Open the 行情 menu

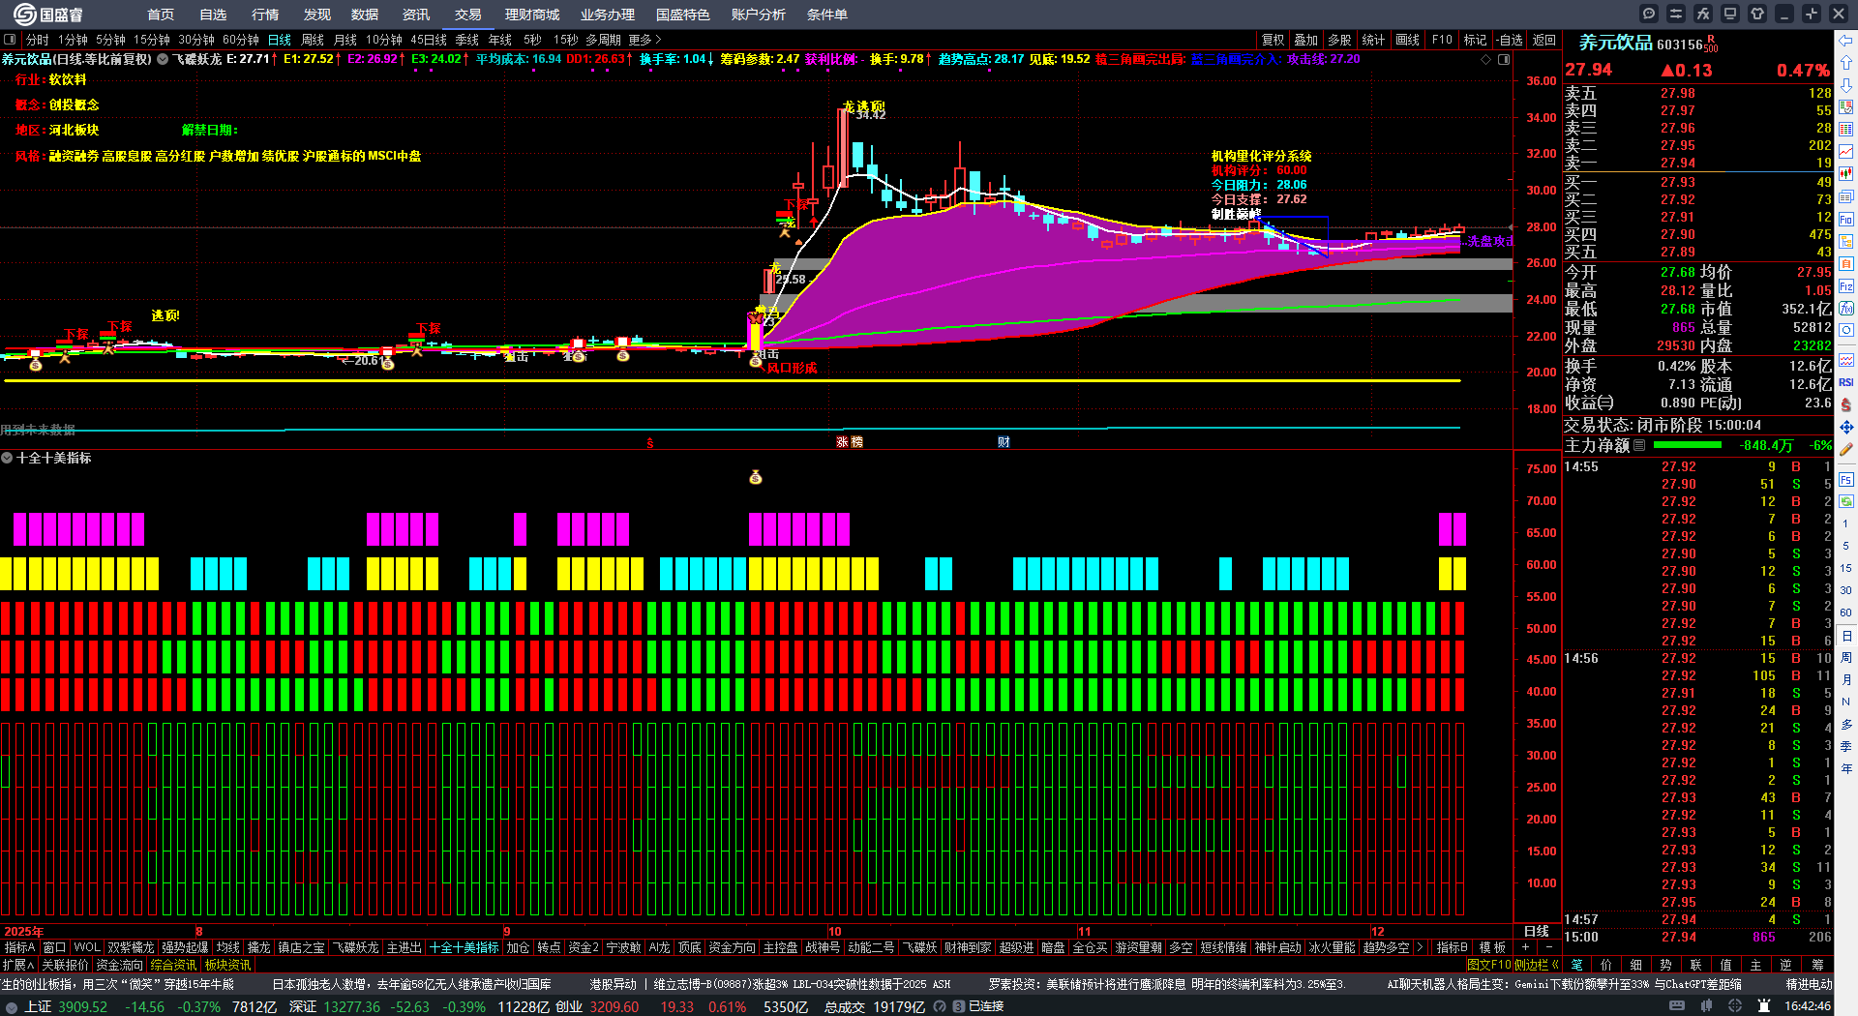pos(265,15)
